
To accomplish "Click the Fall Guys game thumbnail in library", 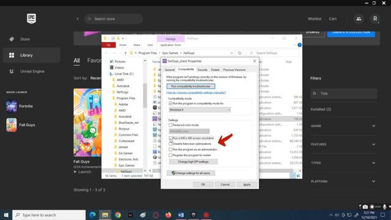I will tap(87, 122).
